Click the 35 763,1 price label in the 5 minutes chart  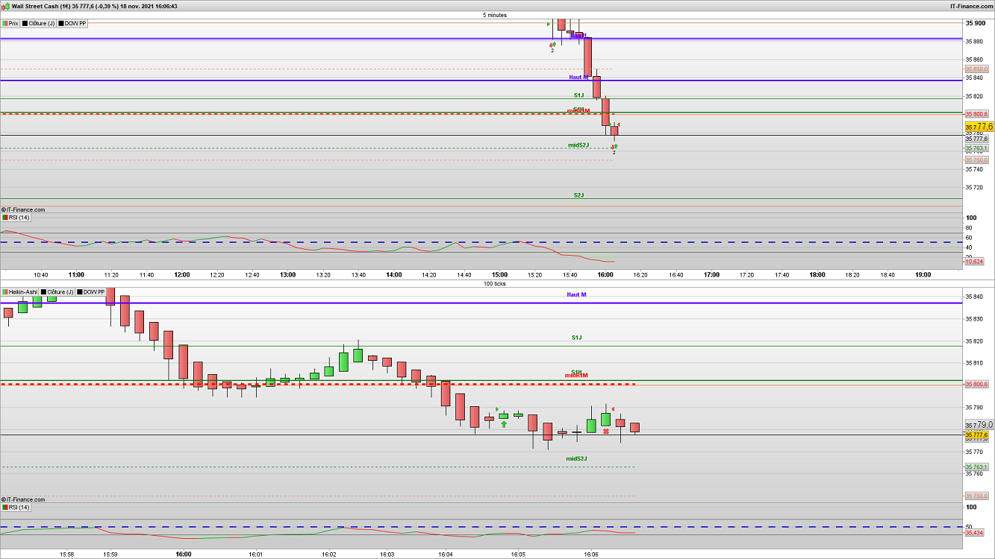(x=977, y=148)
